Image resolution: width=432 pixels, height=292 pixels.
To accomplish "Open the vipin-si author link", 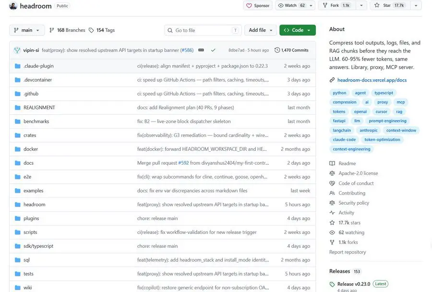I will pos(31,50).
